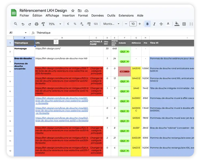The width and height of the screenshot is (200, 160).
Task: Click the document title Référencement LKH Design
Action: 43,11
